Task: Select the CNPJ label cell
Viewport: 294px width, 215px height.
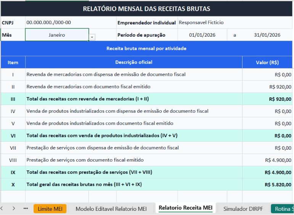Action: 13,23
